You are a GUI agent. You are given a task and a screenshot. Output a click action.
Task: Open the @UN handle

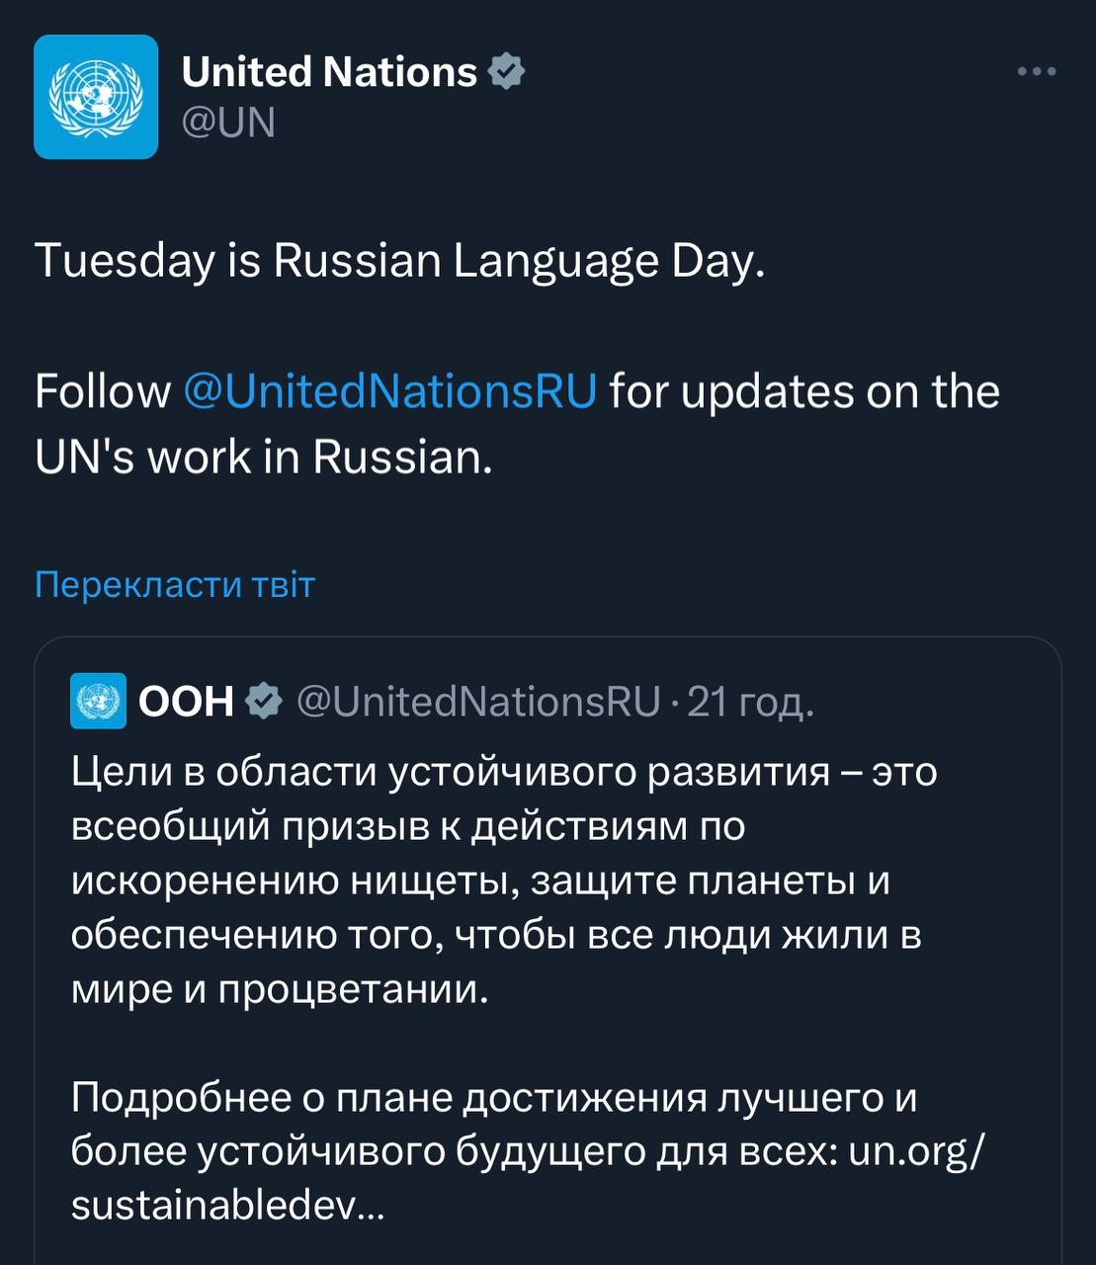pos(228,123)
